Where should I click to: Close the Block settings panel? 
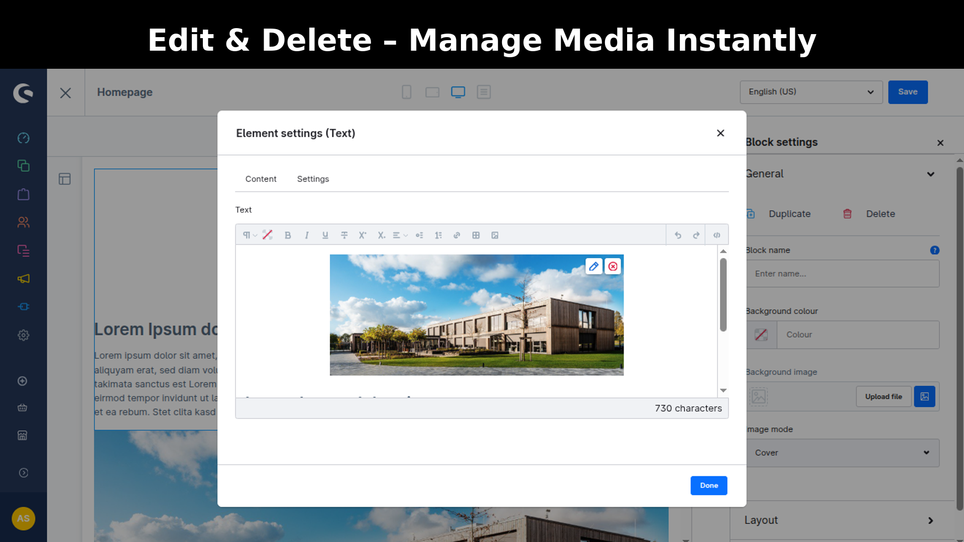tap(940, 143)
